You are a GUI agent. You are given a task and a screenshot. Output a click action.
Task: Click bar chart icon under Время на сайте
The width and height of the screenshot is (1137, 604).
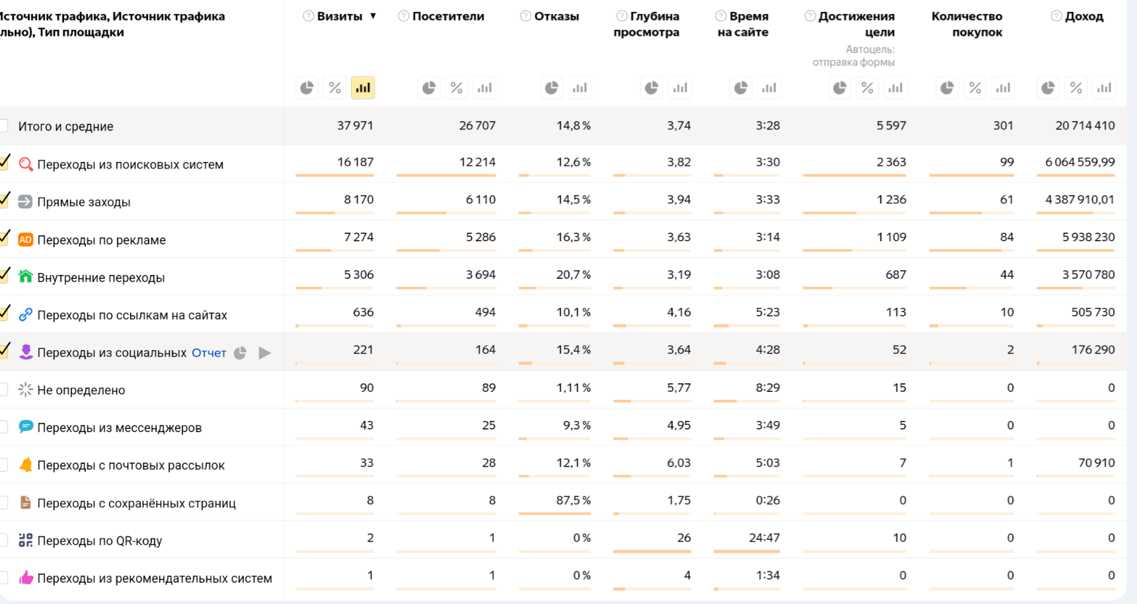coord(769,88)
